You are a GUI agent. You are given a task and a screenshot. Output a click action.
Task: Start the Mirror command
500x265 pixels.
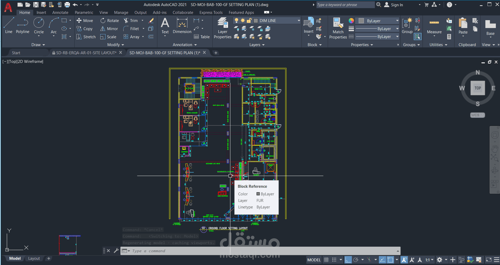(x=109, y=29)
